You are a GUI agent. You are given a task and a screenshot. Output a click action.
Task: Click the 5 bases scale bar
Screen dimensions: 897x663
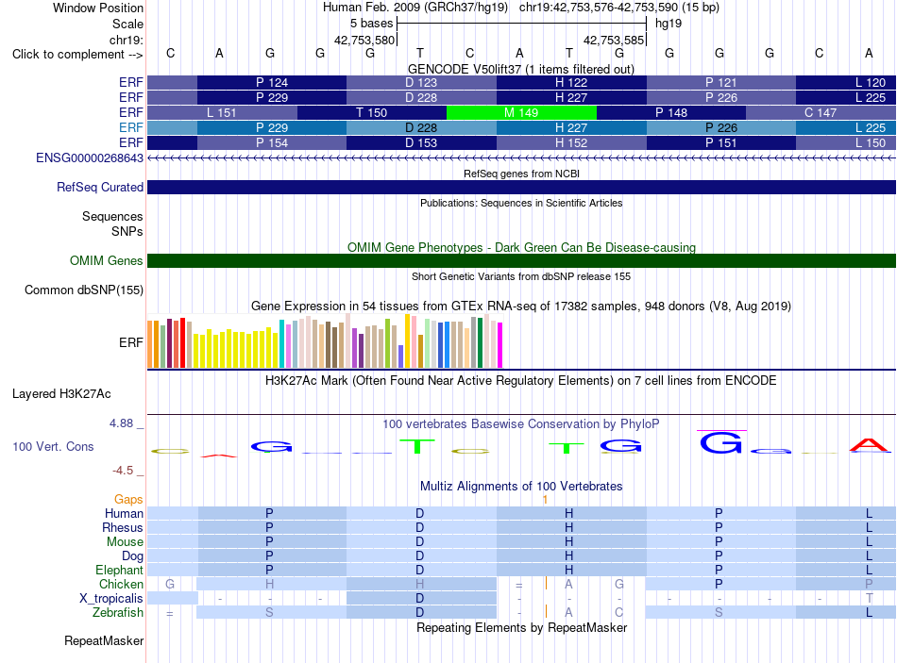[521, 24]
